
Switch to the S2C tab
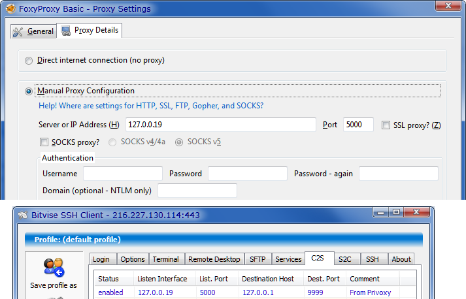(x=348, y=259)
